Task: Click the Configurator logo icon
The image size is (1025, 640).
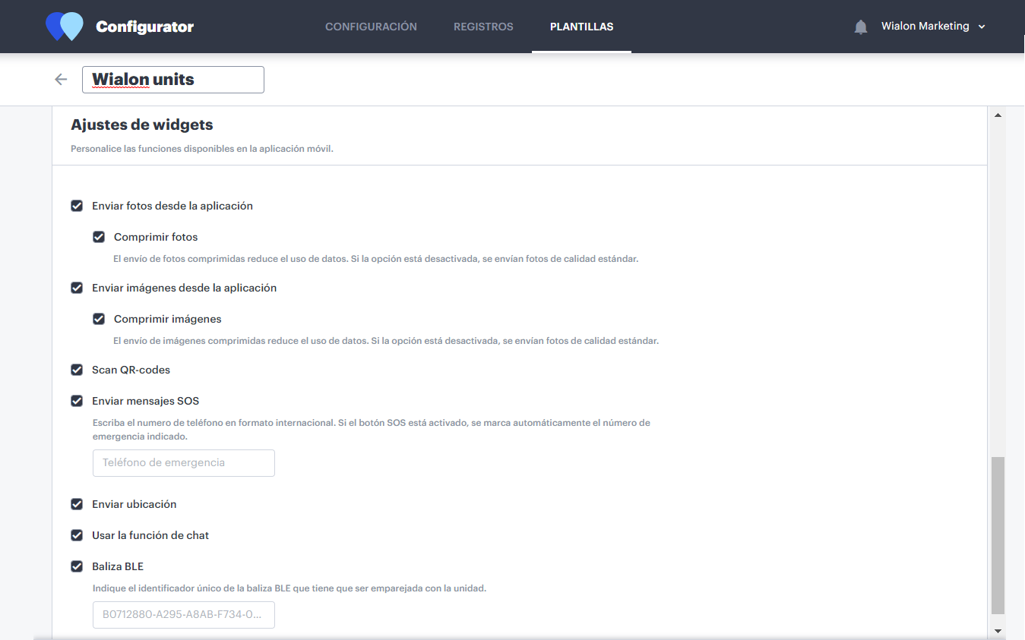Action: 65,27
